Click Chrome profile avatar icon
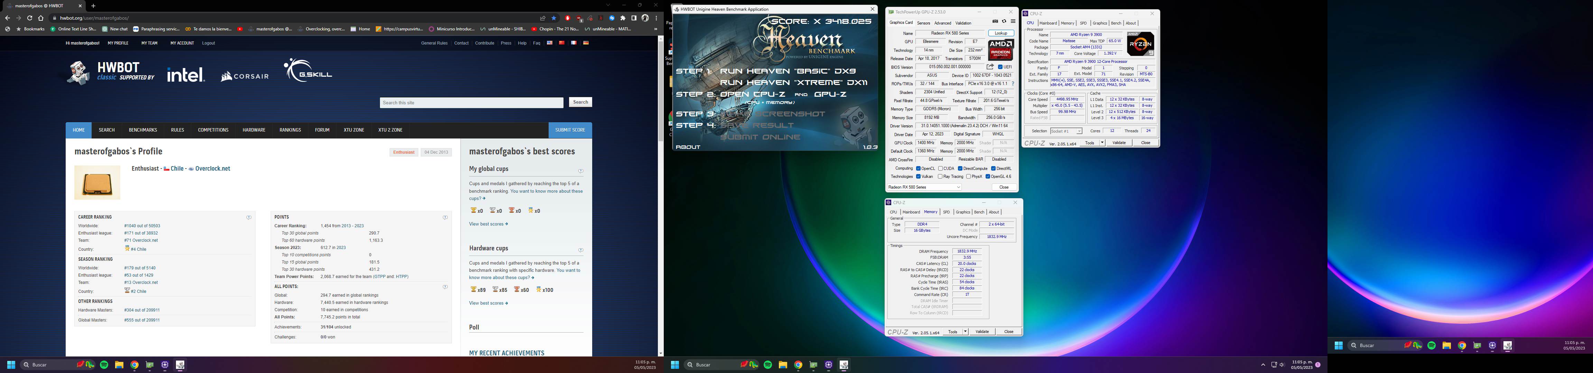 pyautogui.click(x=645, y=18)
